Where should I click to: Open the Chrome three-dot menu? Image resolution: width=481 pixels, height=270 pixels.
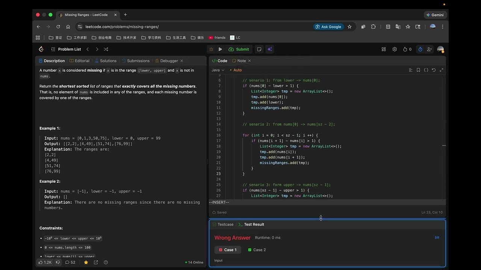442,27
